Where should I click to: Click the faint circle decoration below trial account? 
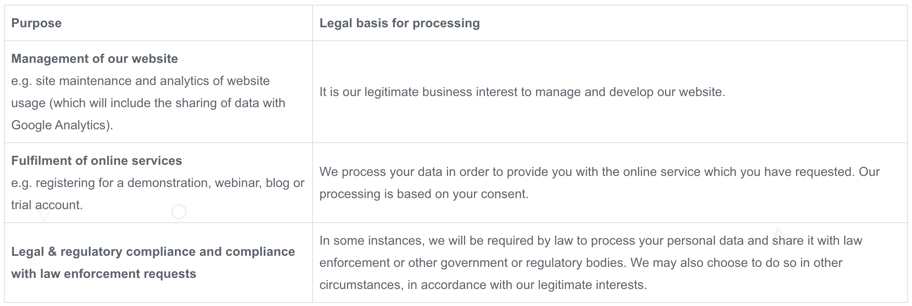179,212
